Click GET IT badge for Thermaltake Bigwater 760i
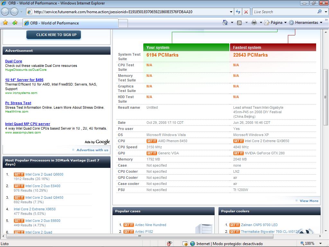Image resolution: width=329 pixels, height=247 pixels. [x=235, y=232]
